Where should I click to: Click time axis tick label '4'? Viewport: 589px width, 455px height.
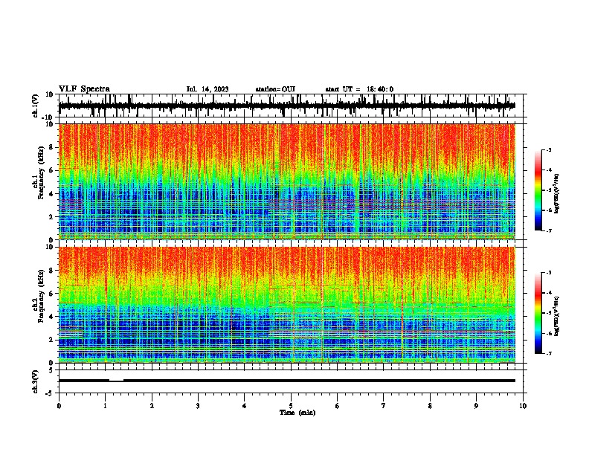(245, 406)
